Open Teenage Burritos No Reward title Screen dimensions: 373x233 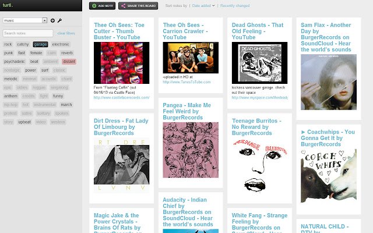pyautogui.click(x=256, y=127)
